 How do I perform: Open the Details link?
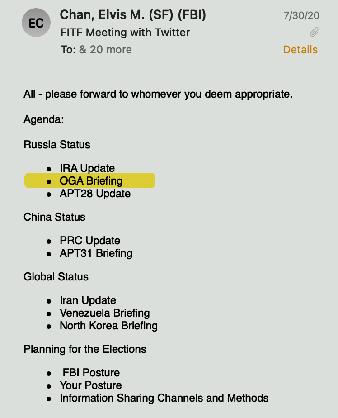(300, 49)
